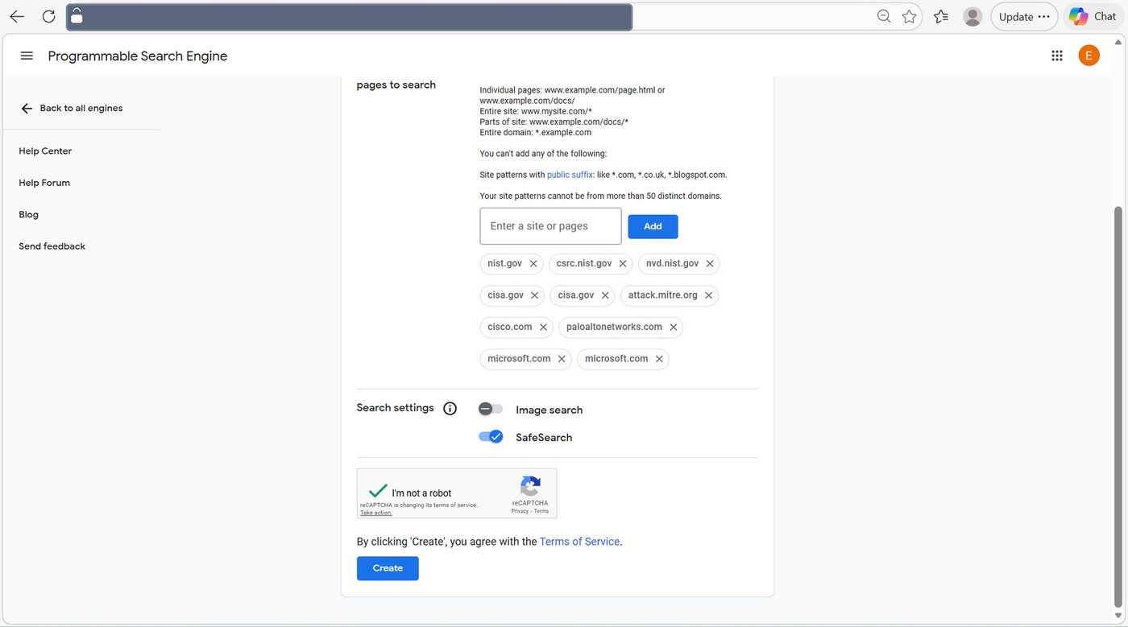The width and height of the screenshot is (1128, 627).
Task: Click the nist.gov chip label
Action: (505, 263)
